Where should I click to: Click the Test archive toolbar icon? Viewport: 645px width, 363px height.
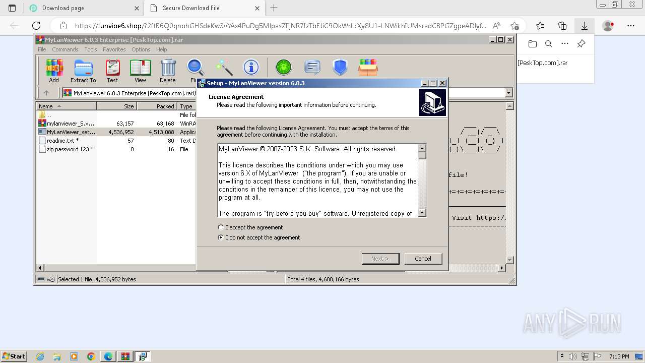tap(112, 71)
